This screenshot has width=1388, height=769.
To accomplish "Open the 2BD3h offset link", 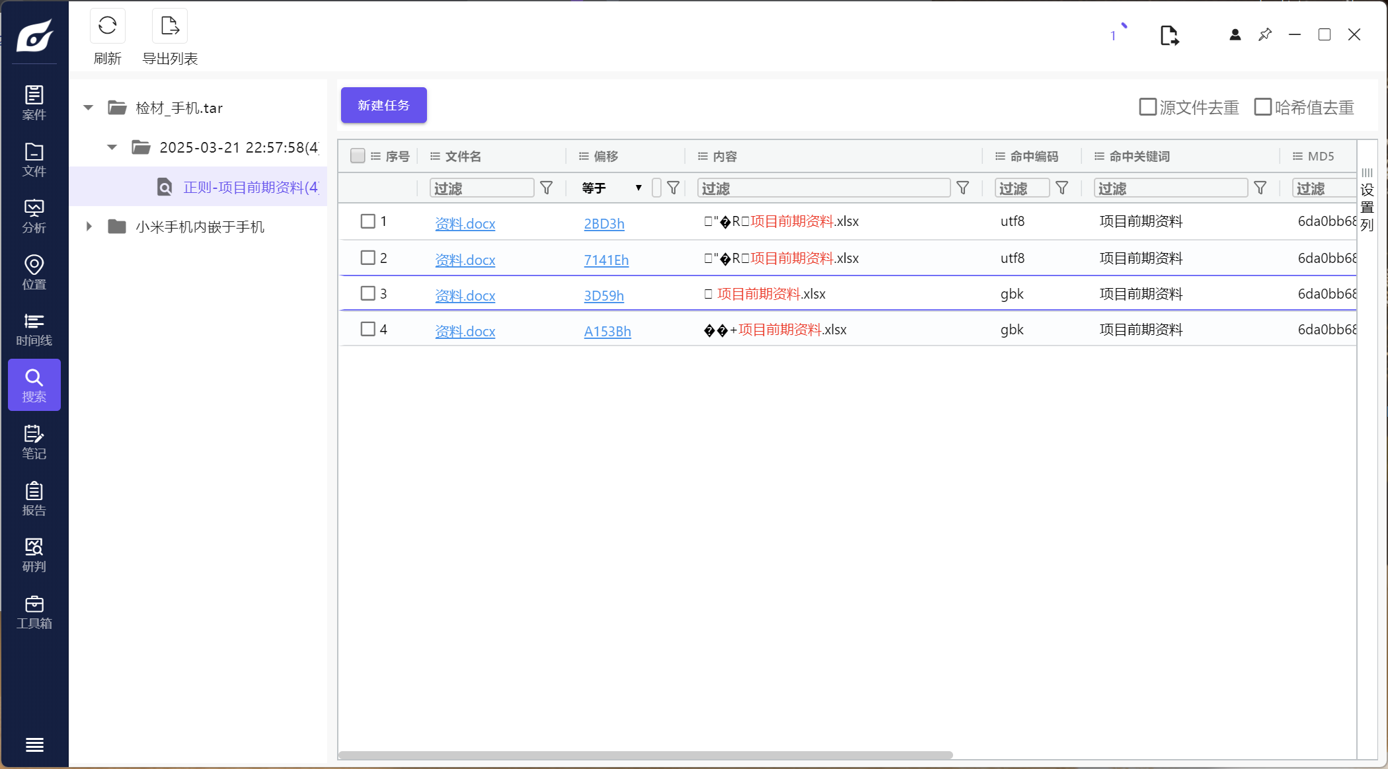I will click(x=603, y=223).
